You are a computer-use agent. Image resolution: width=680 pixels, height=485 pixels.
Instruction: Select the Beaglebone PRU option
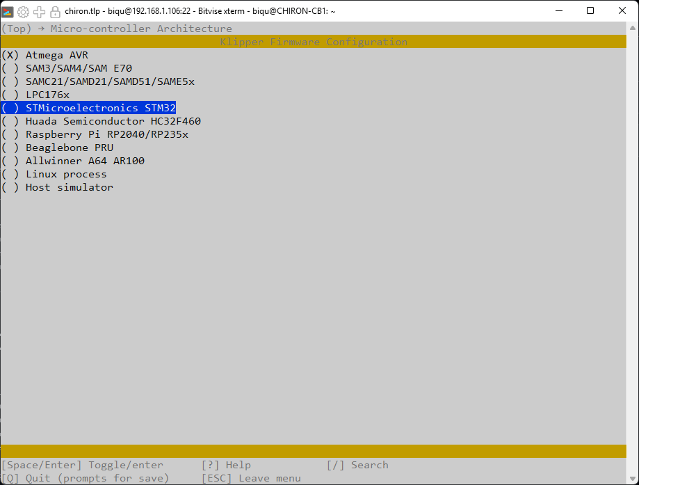57,148
